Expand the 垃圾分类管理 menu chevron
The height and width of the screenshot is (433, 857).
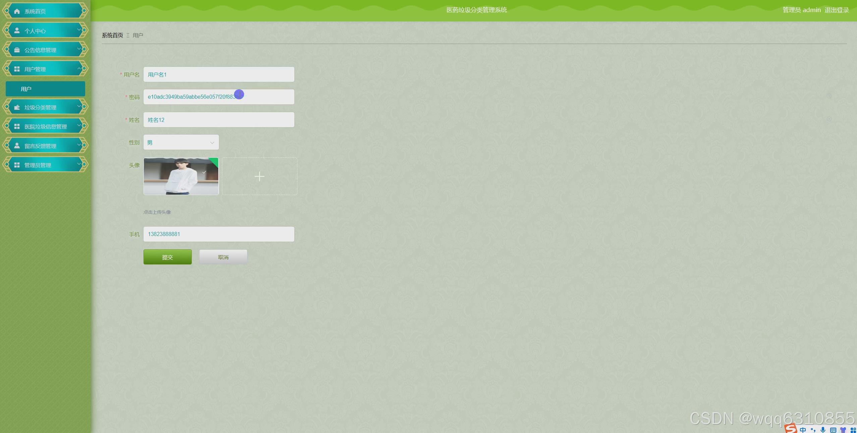click(79, 107)
